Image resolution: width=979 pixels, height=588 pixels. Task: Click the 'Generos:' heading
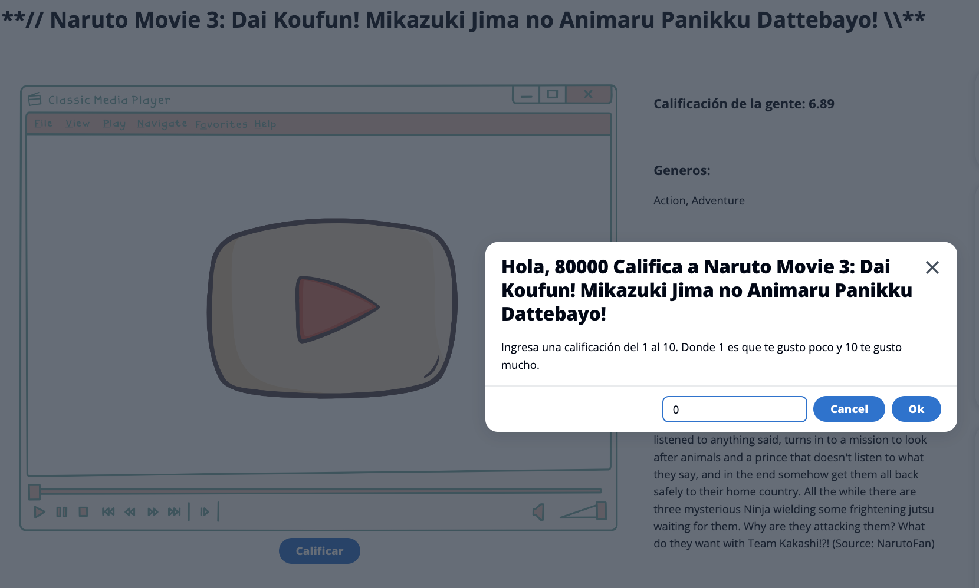682,170
